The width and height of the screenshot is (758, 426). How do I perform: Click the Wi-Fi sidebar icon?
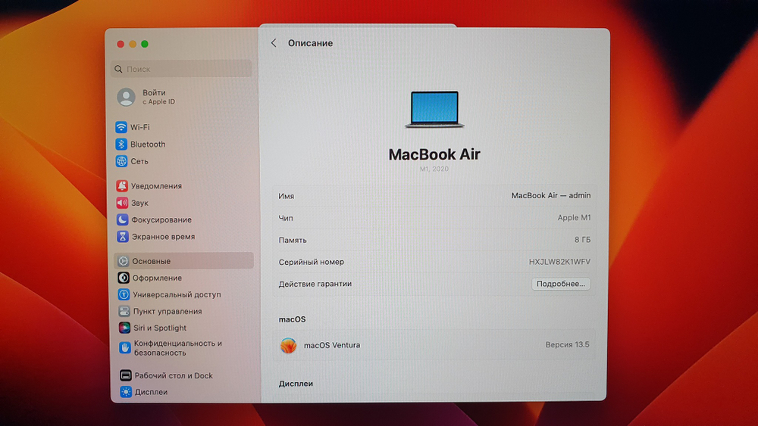121,127
